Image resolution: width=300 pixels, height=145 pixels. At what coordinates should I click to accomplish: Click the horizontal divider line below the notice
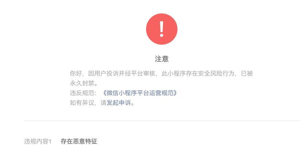(162, 121)
